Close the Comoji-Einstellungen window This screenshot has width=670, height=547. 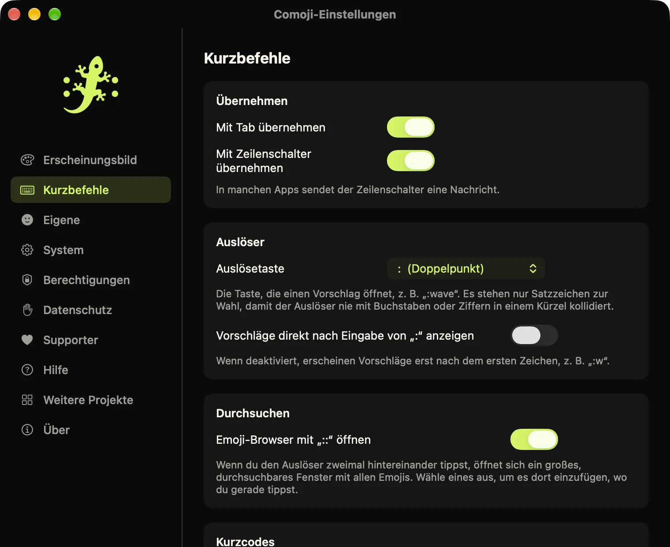coord(14,14)
